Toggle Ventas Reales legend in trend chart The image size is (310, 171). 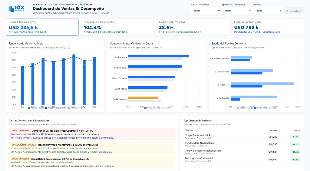point(36,108)
